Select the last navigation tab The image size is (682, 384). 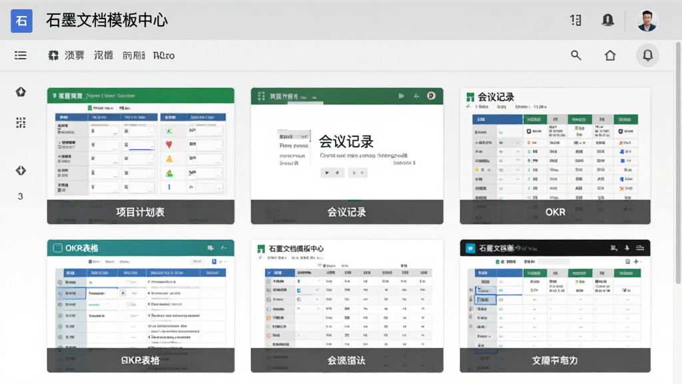[164, 55]
